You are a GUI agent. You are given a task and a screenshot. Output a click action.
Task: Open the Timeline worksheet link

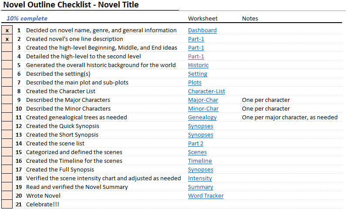[x=200, y=161]
